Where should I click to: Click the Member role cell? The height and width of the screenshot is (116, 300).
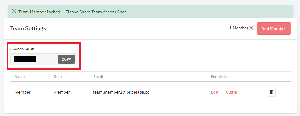pos(62,92)
